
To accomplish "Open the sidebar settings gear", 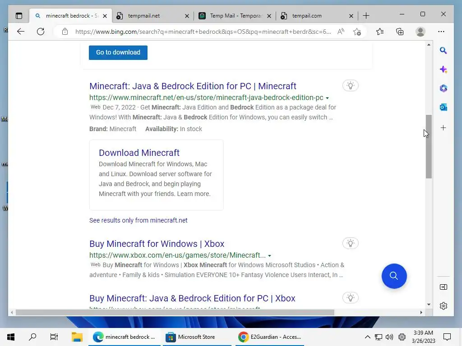I will 443,306.
